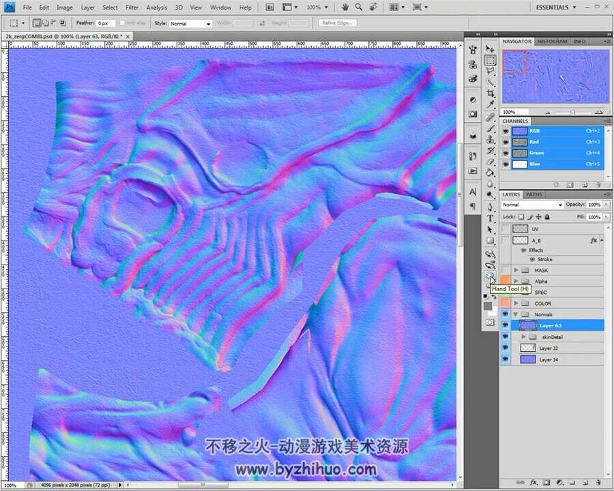Expand the COLOR layer group

pos(516,303)
